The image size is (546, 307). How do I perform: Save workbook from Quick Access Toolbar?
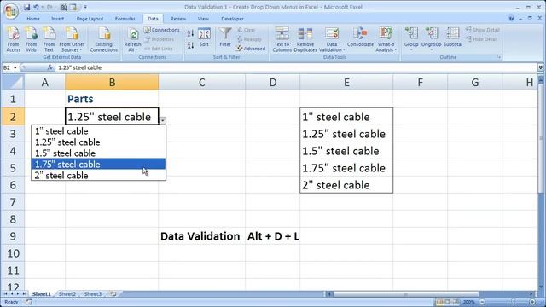click(x=26, y=7)
